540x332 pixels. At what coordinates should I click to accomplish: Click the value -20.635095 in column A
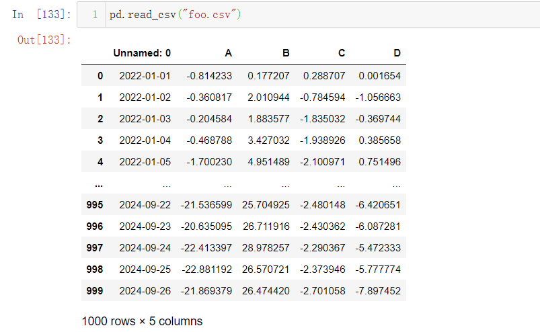pyautogui.click(x=206, y=226)
